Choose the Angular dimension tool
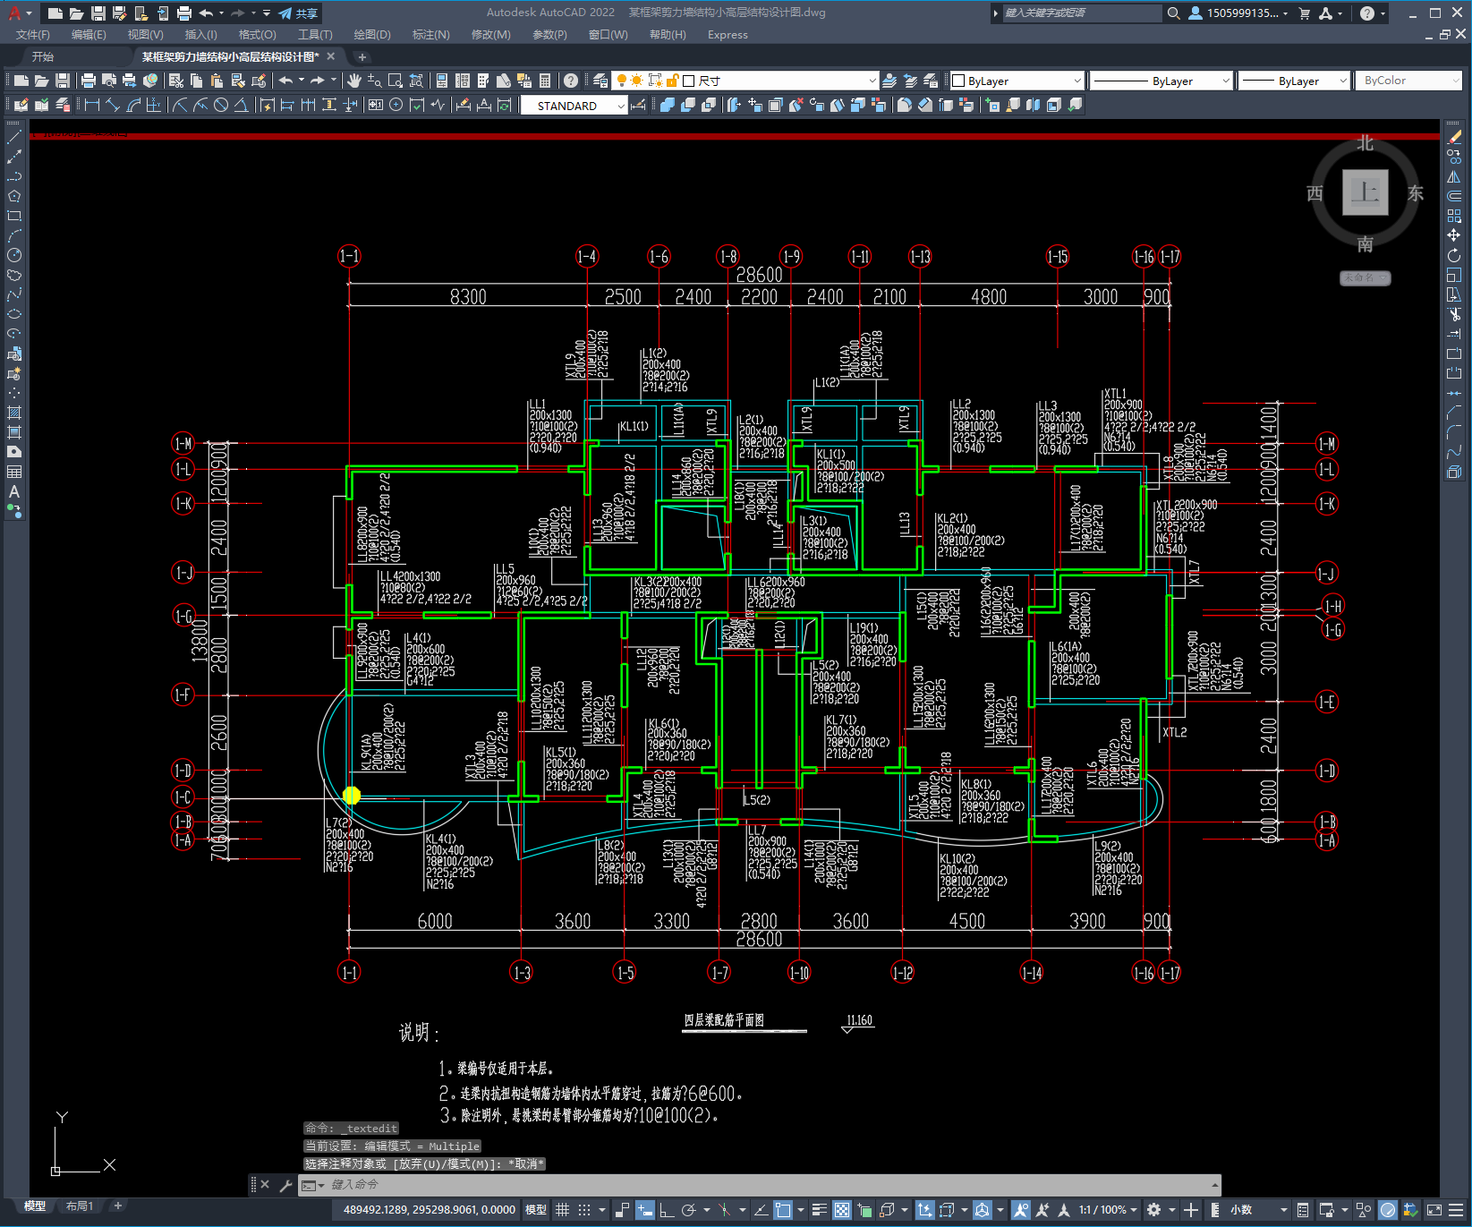Viewport: 1472px width, 1227px height. [x=241, y=105]
